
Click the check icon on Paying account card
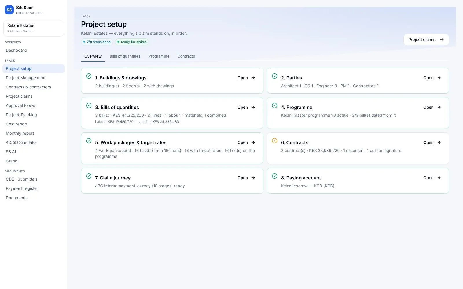(275, 176)
